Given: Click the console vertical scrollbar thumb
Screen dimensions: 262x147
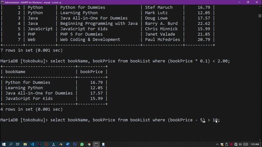Looking at the screenshot, I should 260,16.
